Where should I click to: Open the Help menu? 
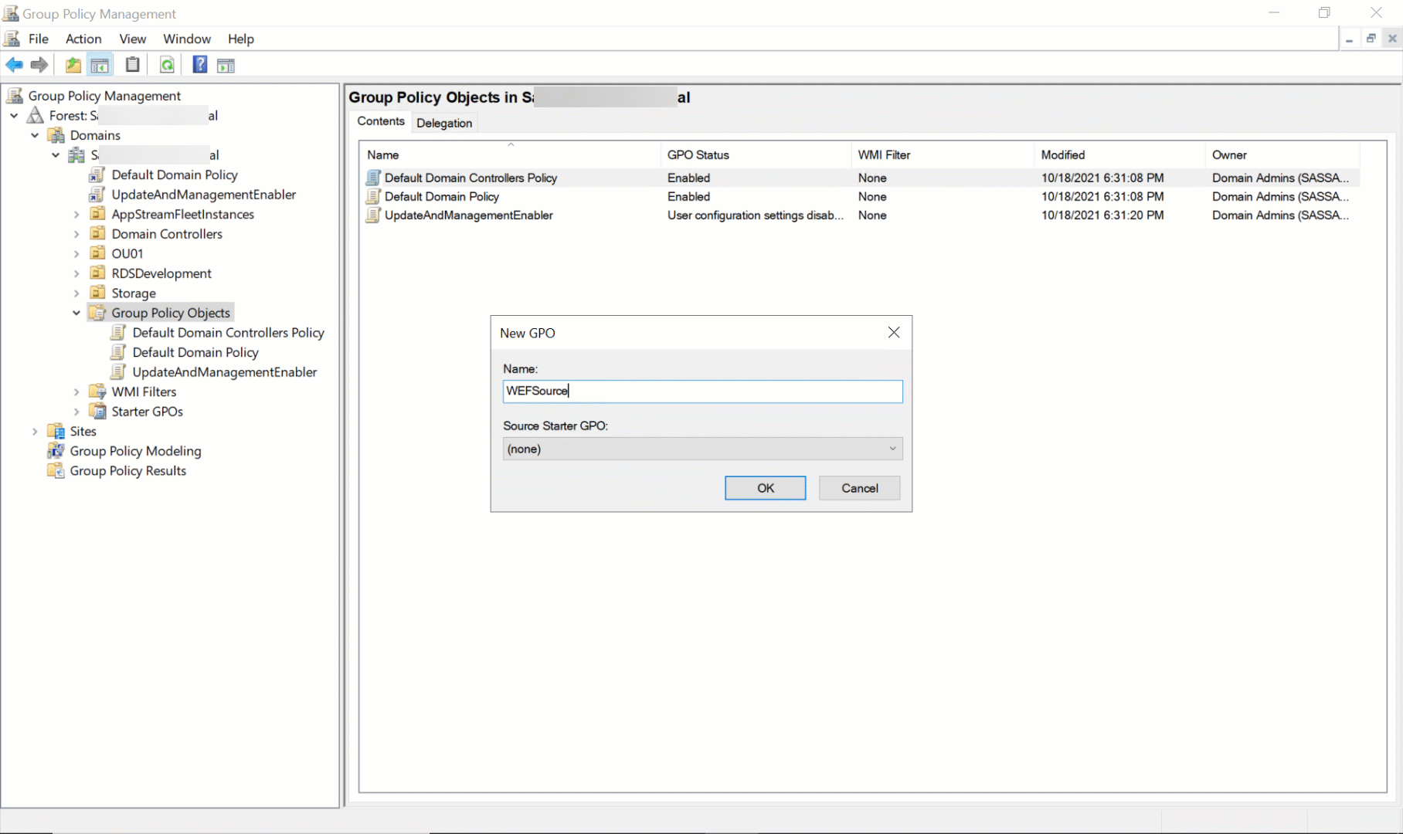241,39
